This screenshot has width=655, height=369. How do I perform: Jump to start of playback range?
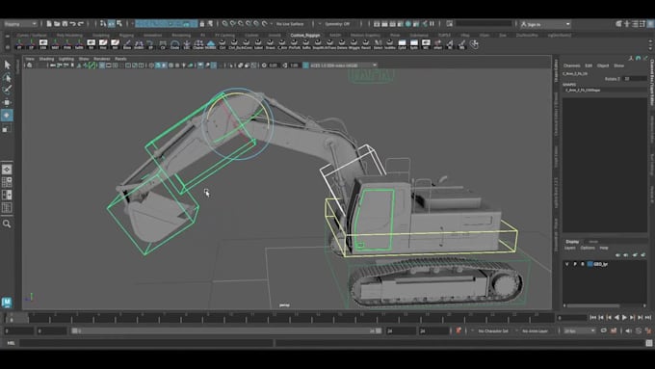(592, 318)
